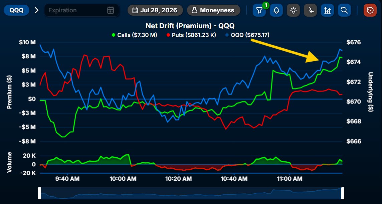Open the Moneyness filter dropdown

[x=214, y=10]
